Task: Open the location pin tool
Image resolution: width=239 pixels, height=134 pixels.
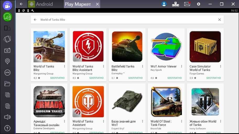Action: coord(7,61)
